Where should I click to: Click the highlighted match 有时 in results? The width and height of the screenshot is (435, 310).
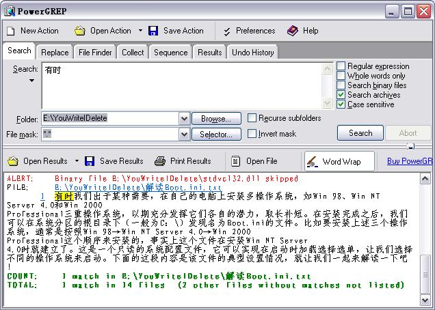coord(64,197)
